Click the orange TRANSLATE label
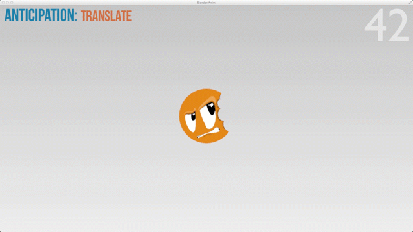This screenshot has width=413, height=232. (x=106, y=16)
